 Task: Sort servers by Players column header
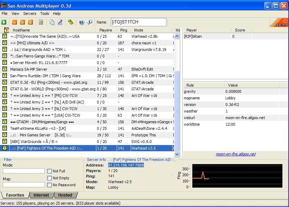(x=106, y=30)
